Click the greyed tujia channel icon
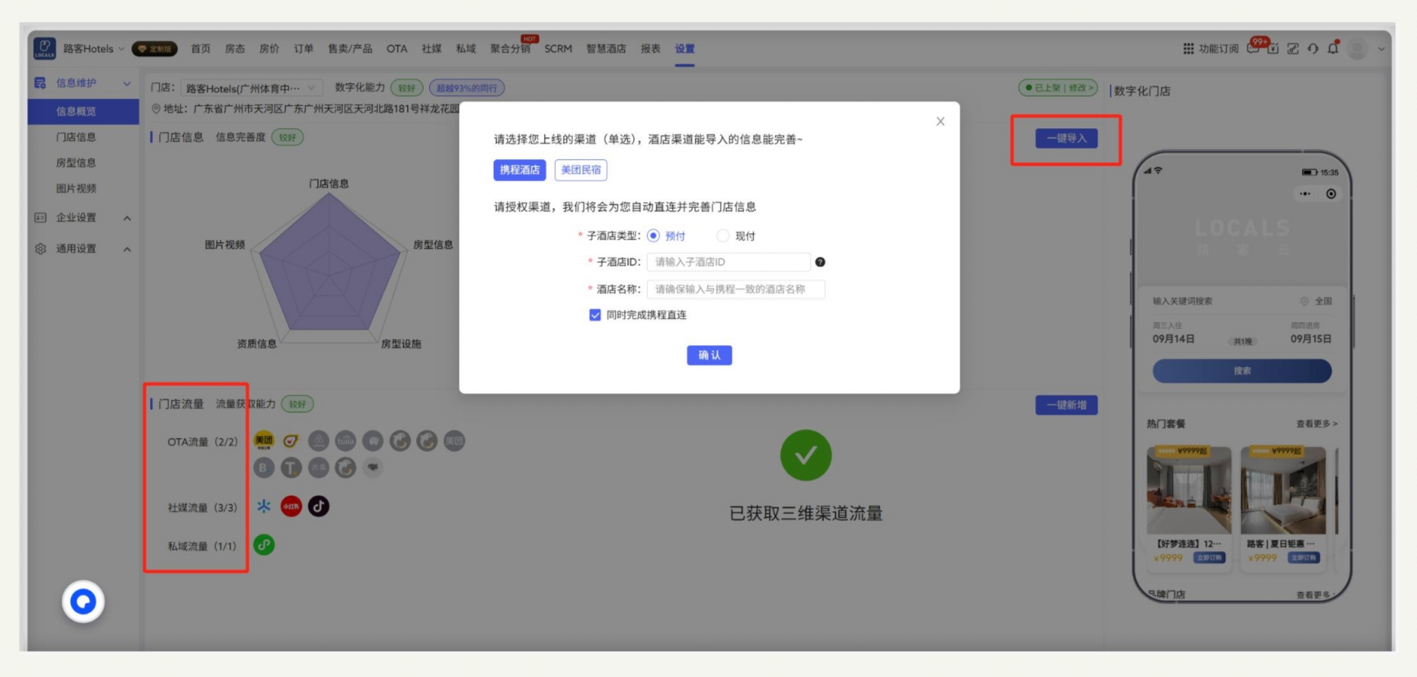The height and width of the screenshot is (677, 1417). (346, 441)
